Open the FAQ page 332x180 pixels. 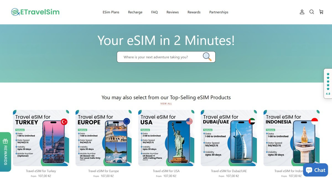[x=154, y=12]
